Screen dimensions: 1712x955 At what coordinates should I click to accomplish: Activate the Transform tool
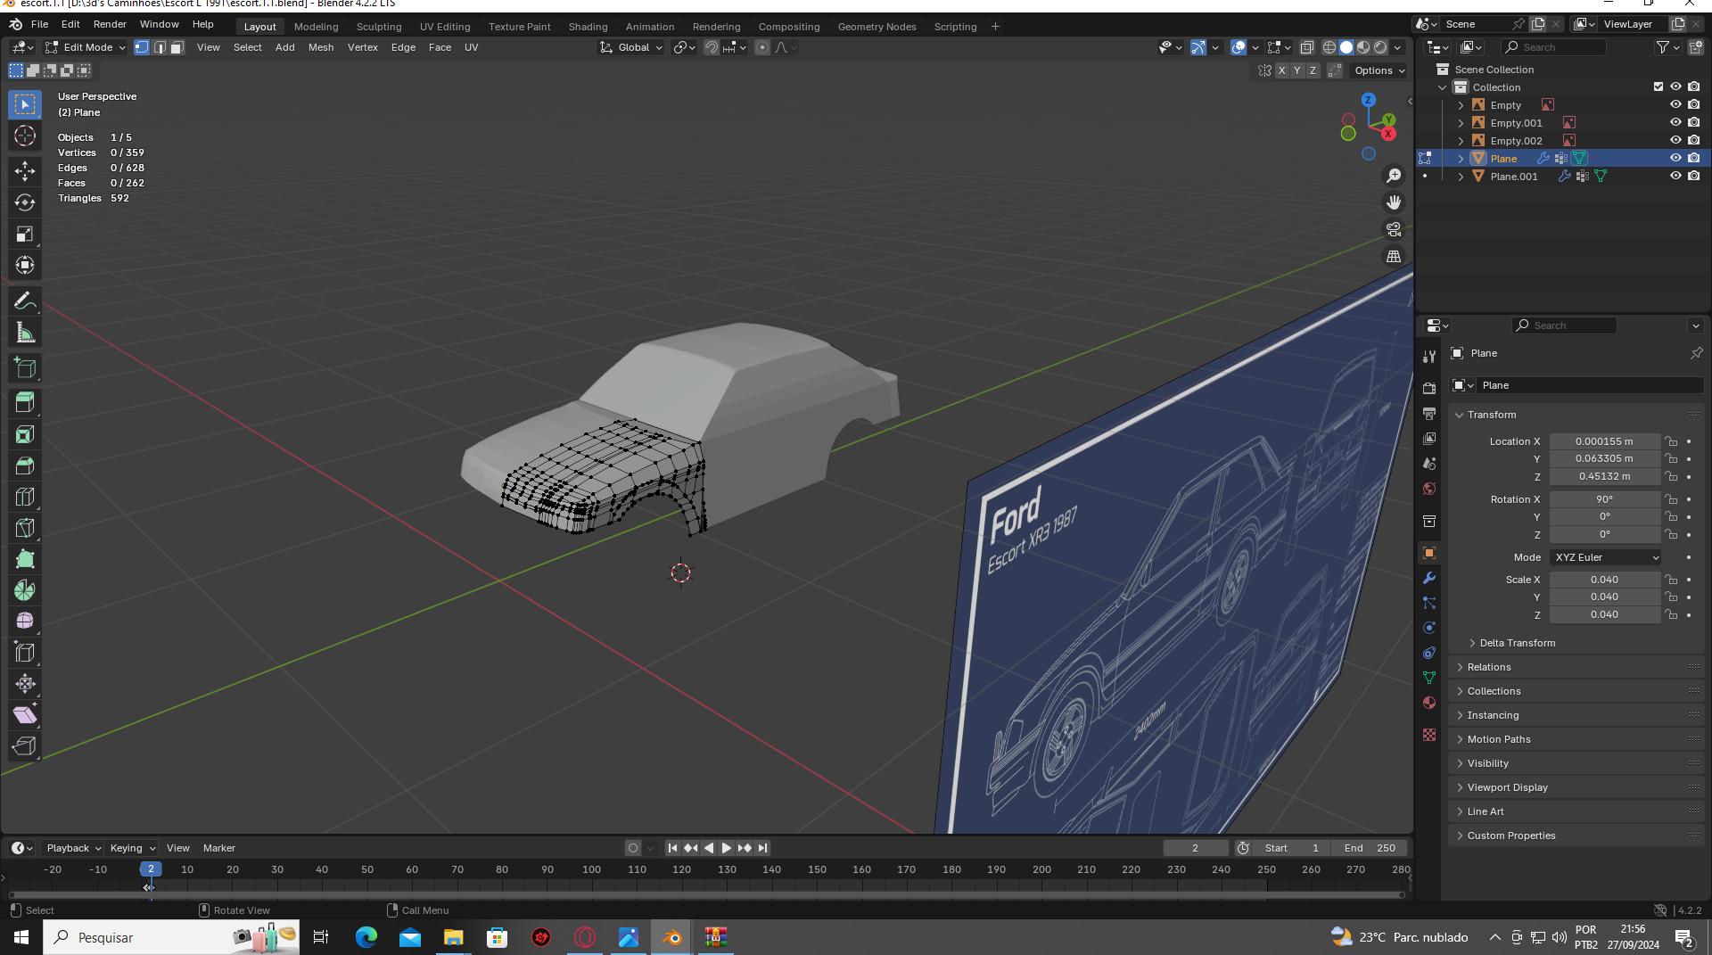(x=25, y=265)
